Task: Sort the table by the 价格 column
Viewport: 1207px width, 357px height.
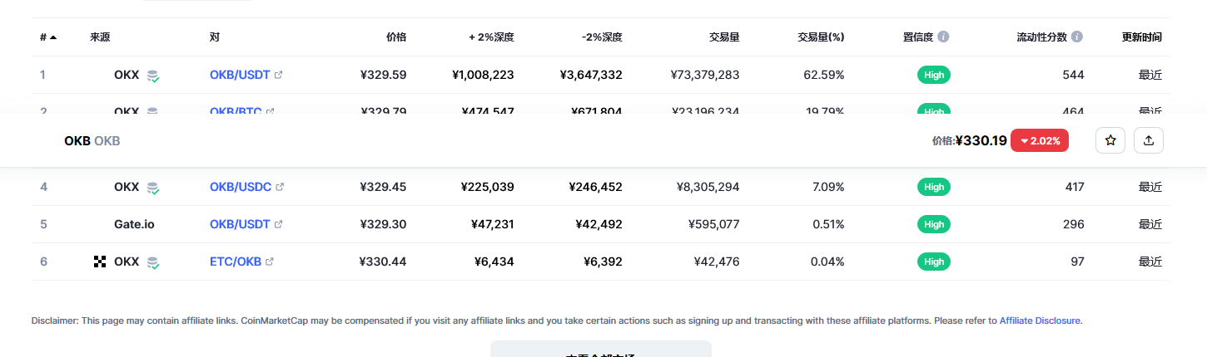Action: (396, 37)
